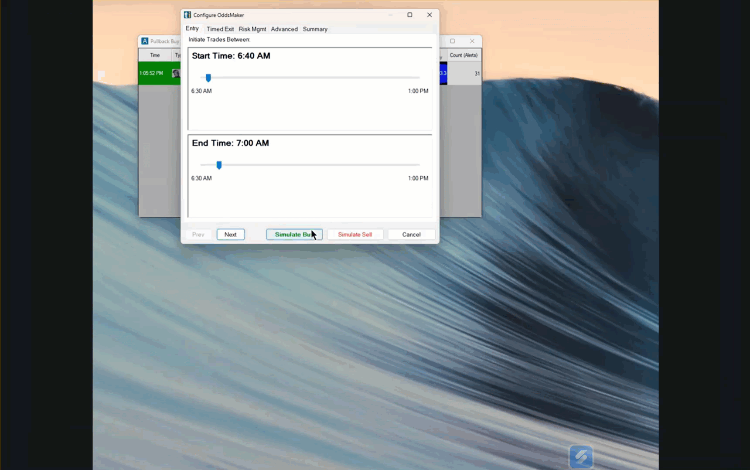This screenshot has width=750, height=470.
Task: Click 6:30 AM label under End Time slider
Action: (201, 178)
